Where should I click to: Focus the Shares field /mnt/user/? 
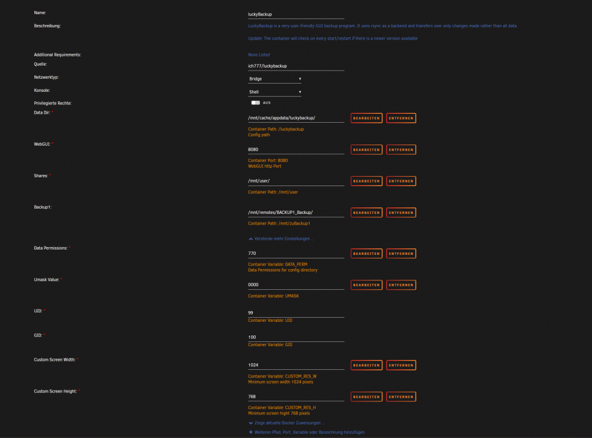click(x=296, y=181)
